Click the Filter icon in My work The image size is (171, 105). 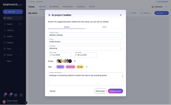pyautogui.click(x=130, y=13)
